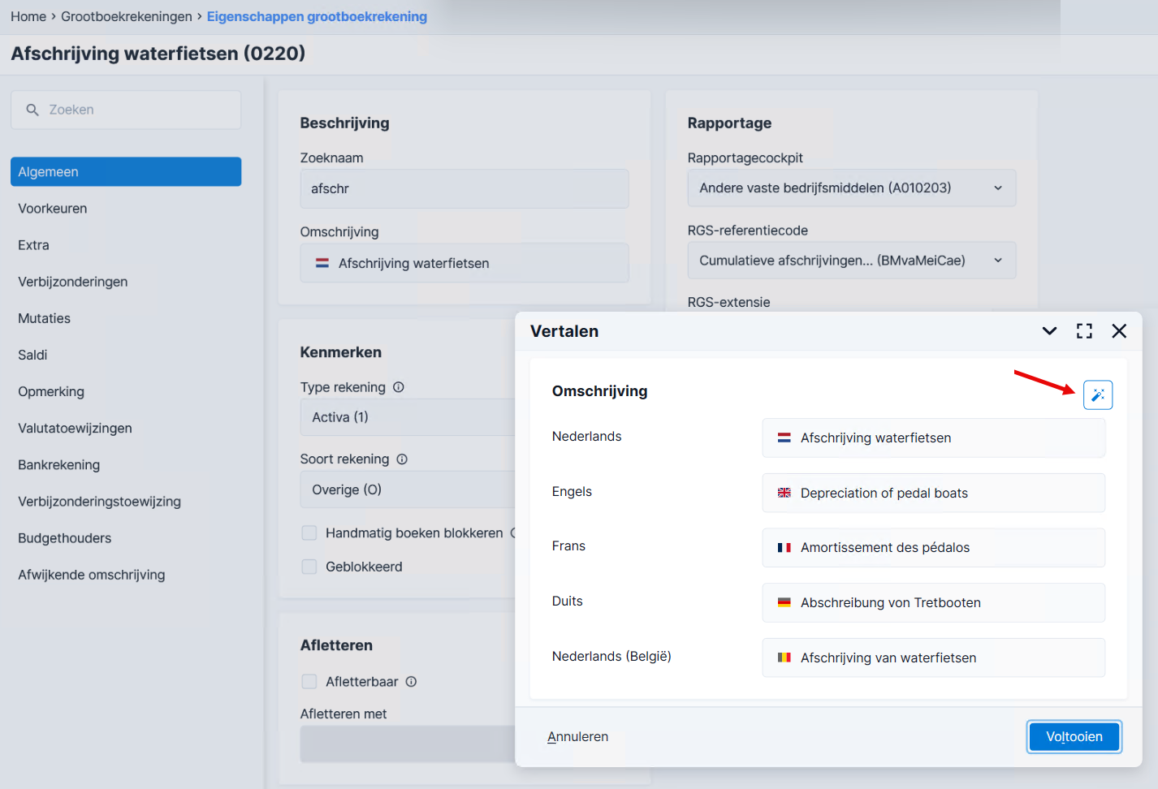Click the info icon next to Afletterbaar
The width and height of the screenshot is (1158, 789).
pyautogui.click(x=411, y=682)
